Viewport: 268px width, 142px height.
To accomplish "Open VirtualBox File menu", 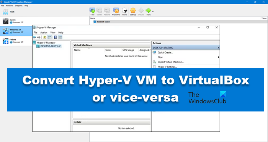I will pos(2,6).
